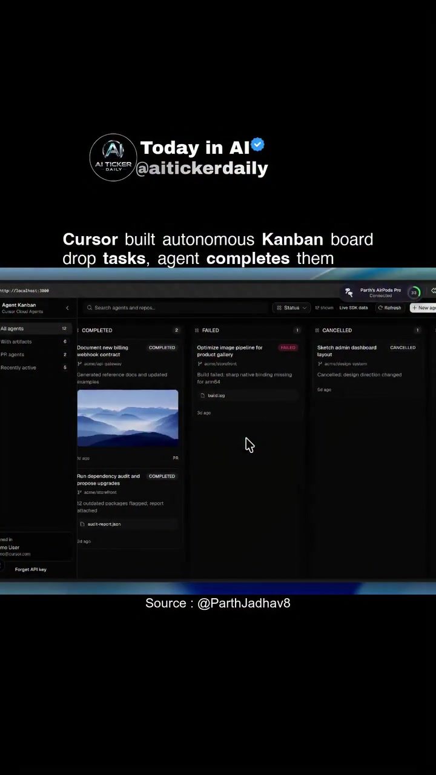The height and width of the screenshot is (775, 436).
Task: Click the 12 shown count label
Action: 324,308
